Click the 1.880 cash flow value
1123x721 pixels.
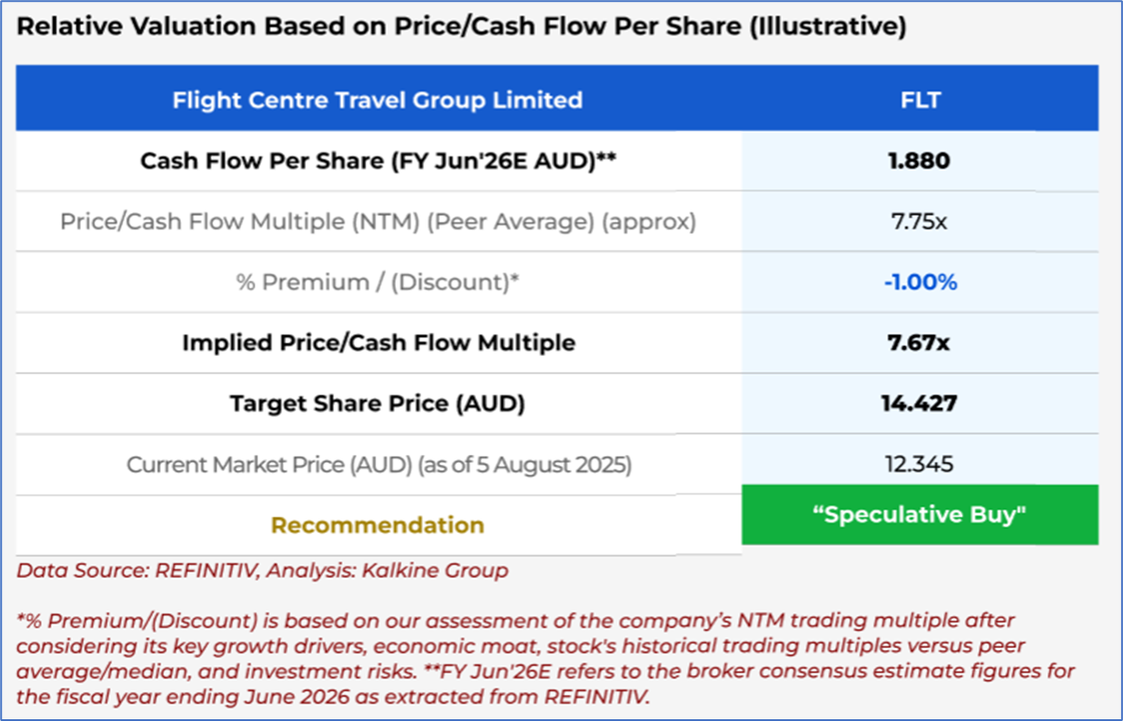920,161
